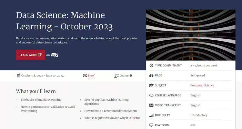Click the question mark help icon next to Online
The width and height of the screenshot is (242, 129).
[x=131, y=75]
